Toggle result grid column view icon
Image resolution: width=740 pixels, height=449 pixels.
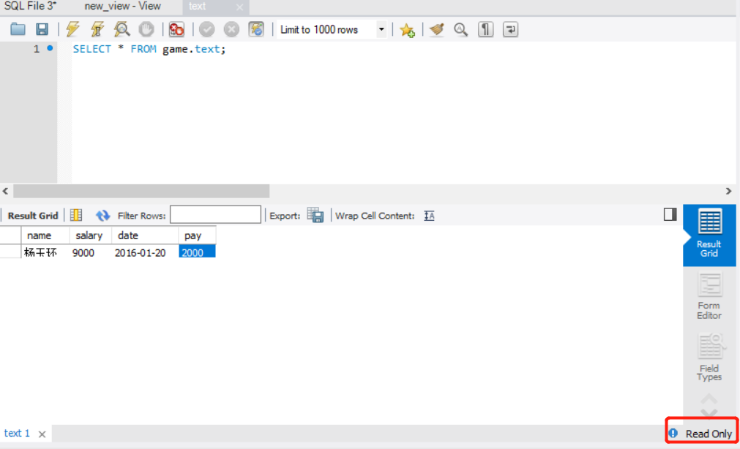tap(76, 215)
